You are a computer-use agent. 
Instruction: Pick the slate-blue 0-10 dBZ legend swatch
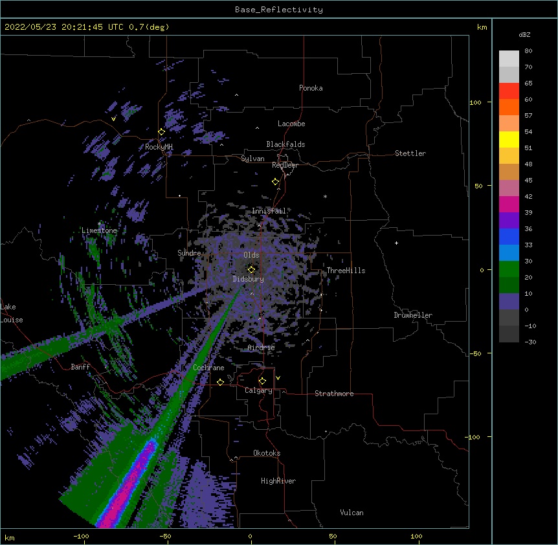click(509, 302)
